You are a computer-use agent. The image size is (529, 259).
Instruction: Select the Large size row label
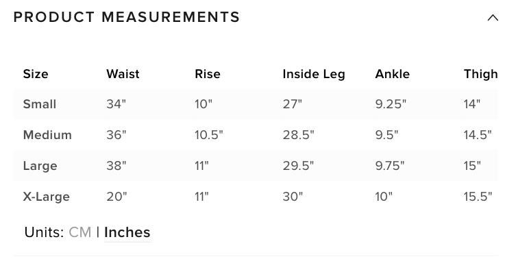(x=40, y=166)
